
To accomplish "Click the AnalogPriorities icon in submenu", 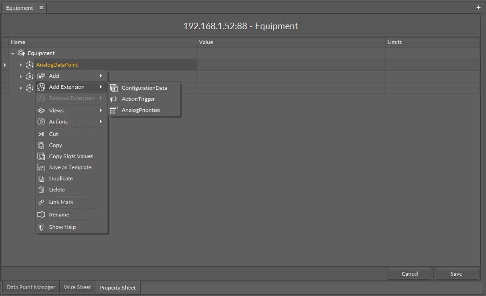I will tap(114, 110).
